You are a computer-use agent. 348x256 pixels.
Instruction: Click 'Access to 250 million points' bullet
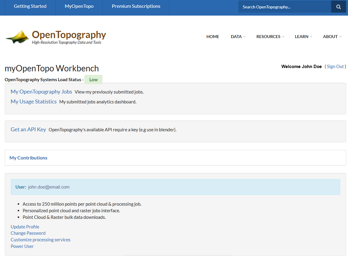82,204
